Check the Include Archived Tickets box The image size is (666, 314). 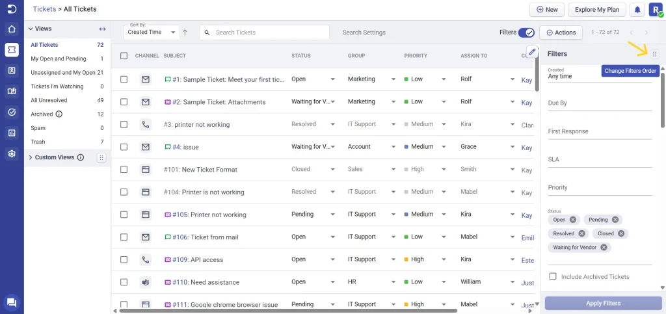coord(553,276)
